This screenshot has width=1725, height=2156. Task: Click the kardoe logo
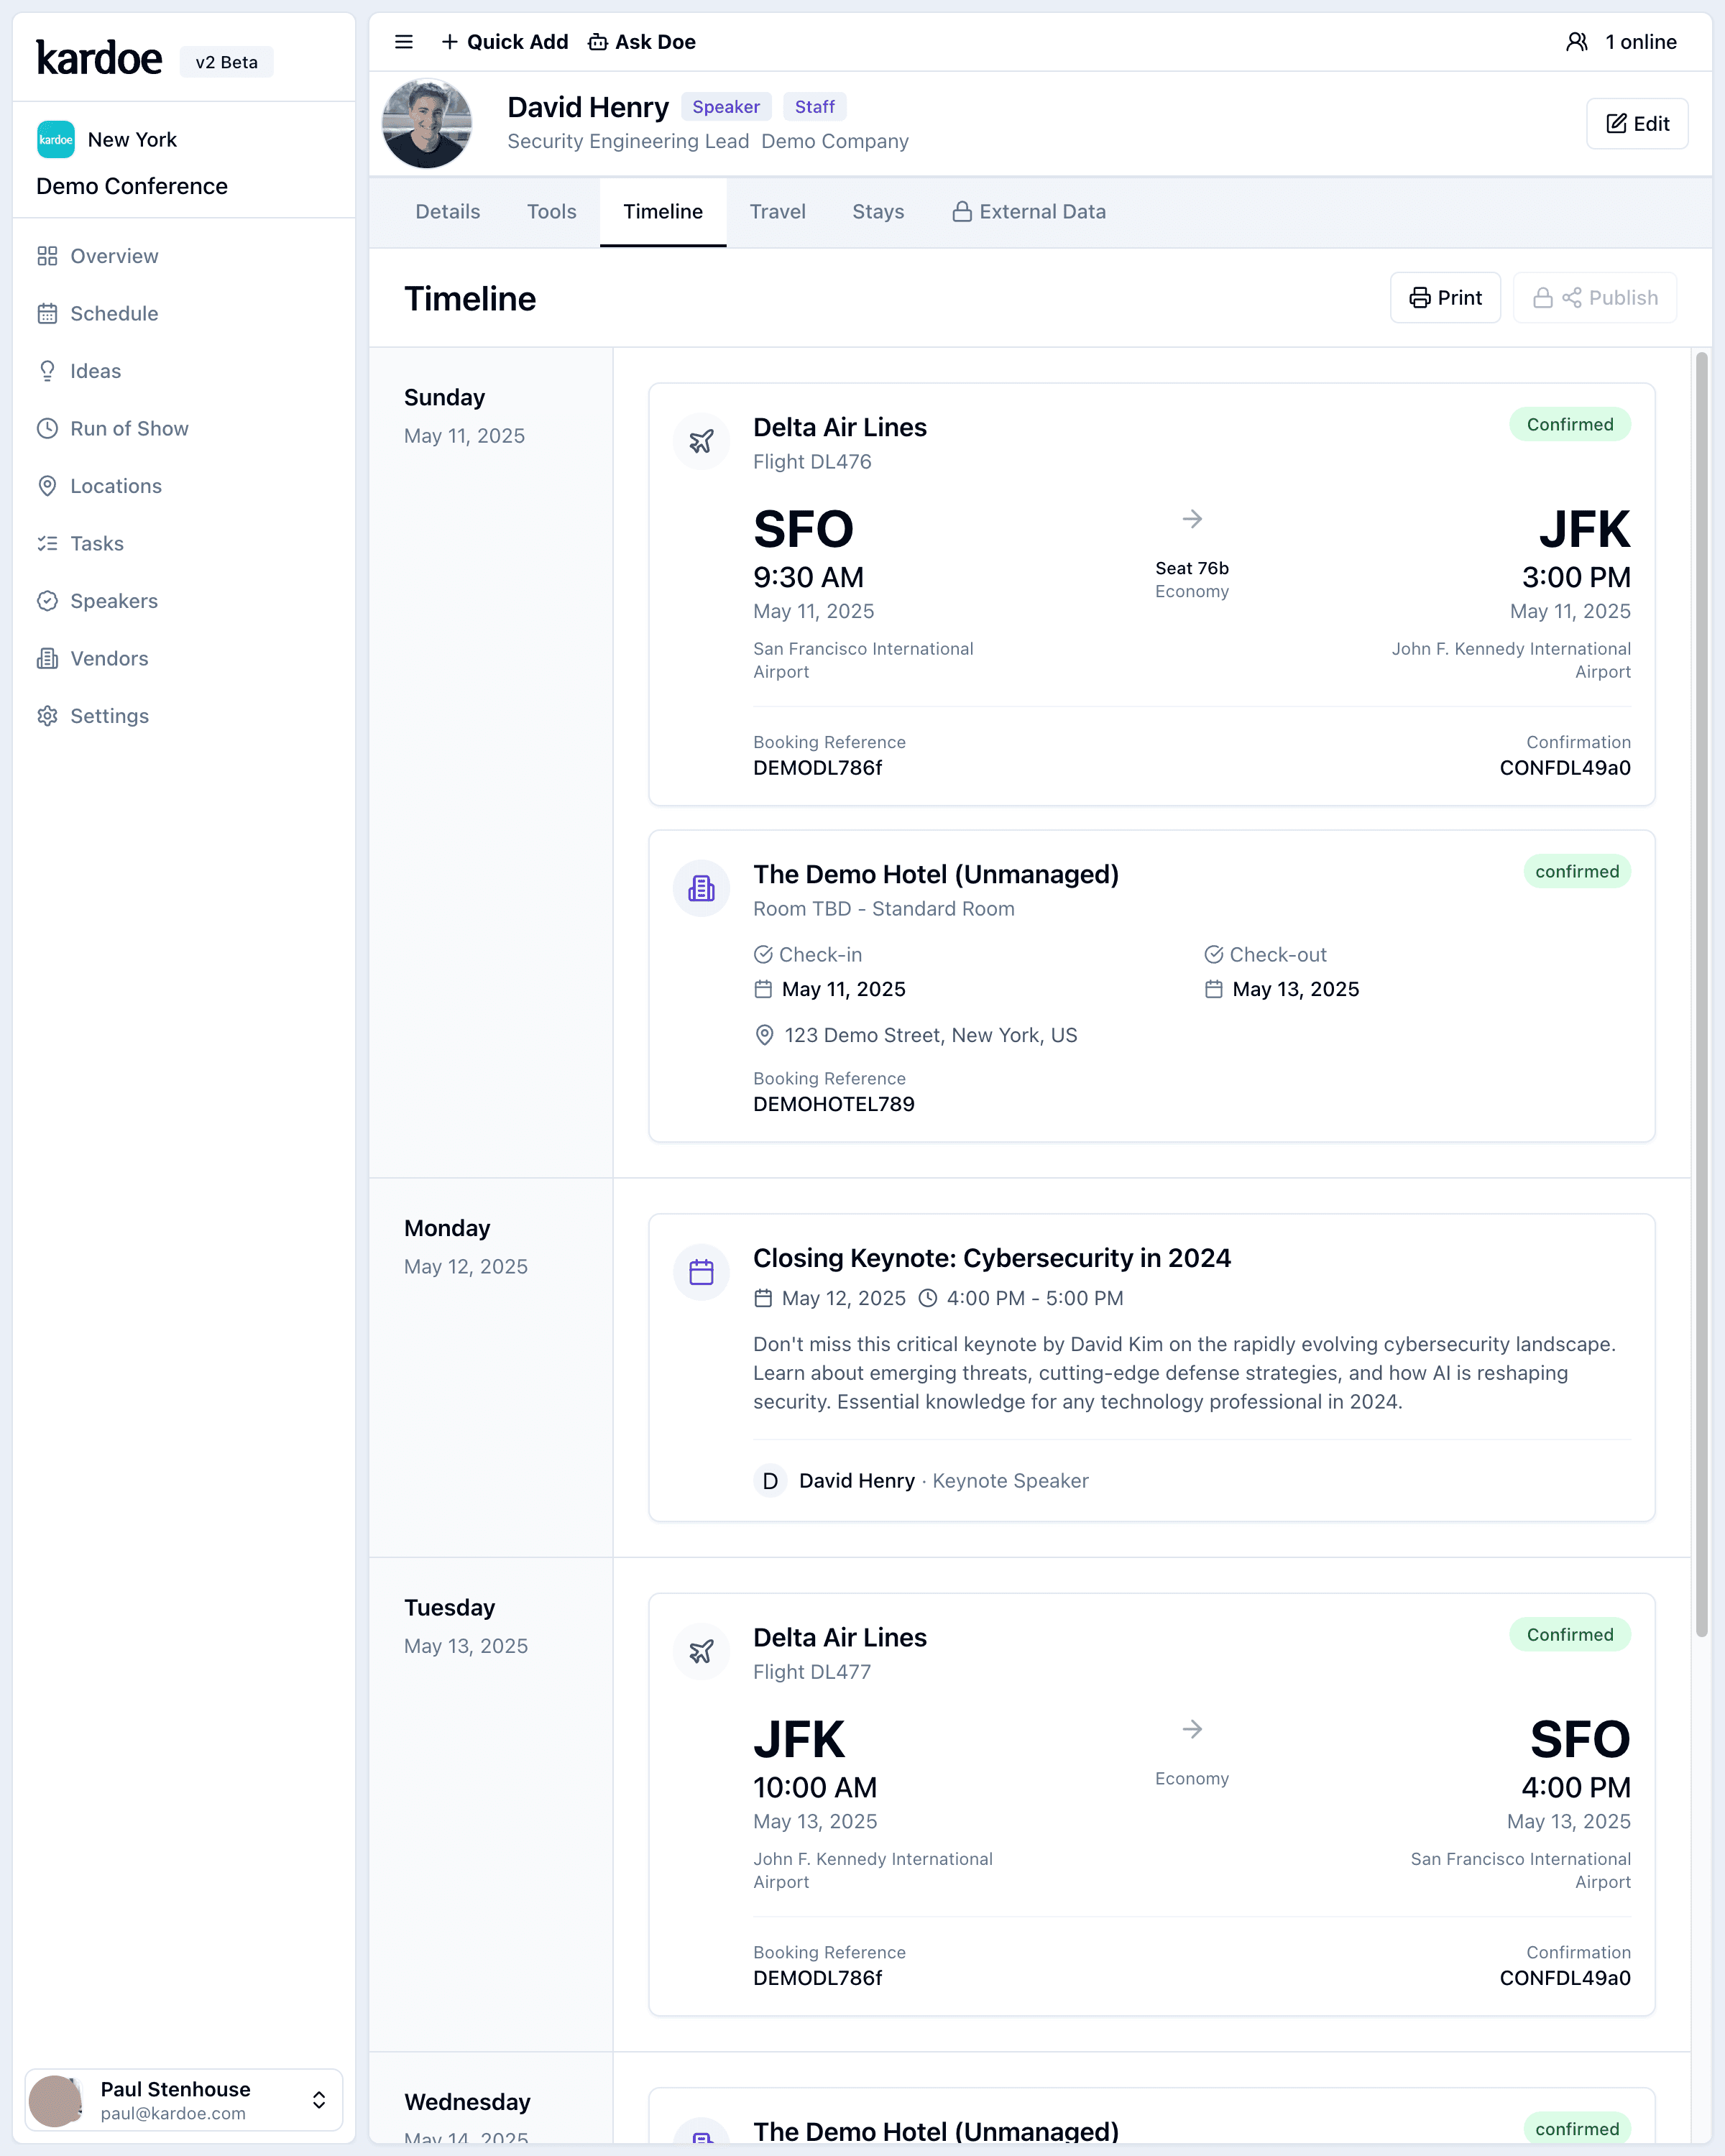[99, 59]
